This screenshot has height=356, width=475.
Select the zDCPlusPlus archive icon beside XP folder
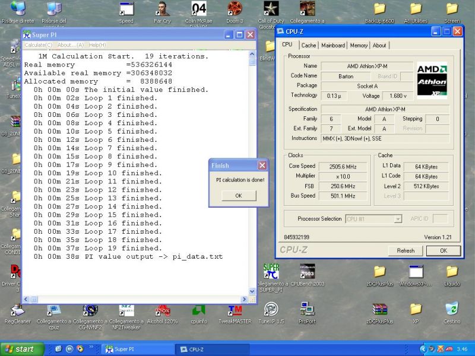pos(379,314)
